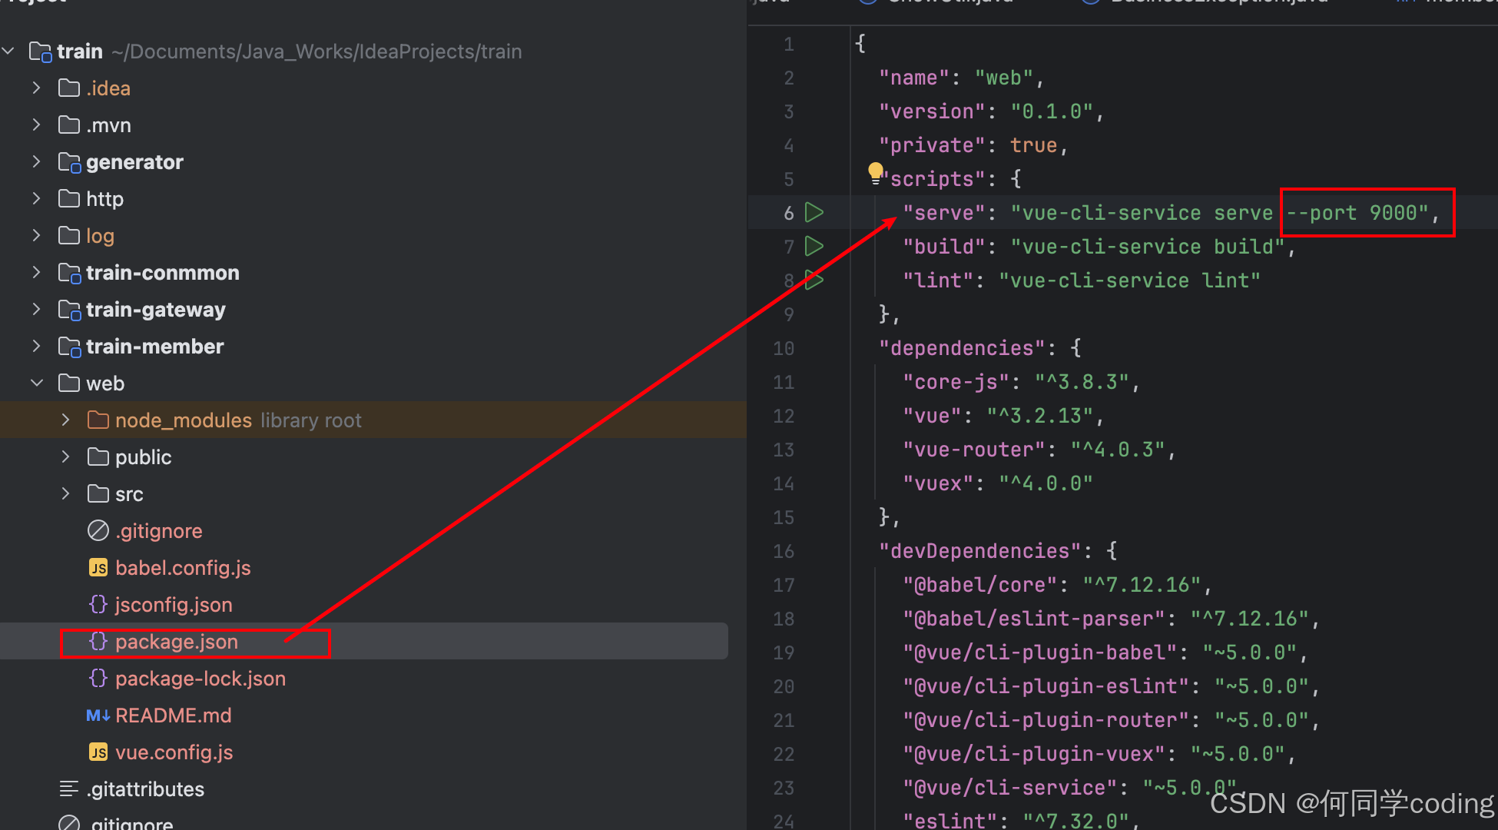Expand the http folder

(x=36, y=199)
